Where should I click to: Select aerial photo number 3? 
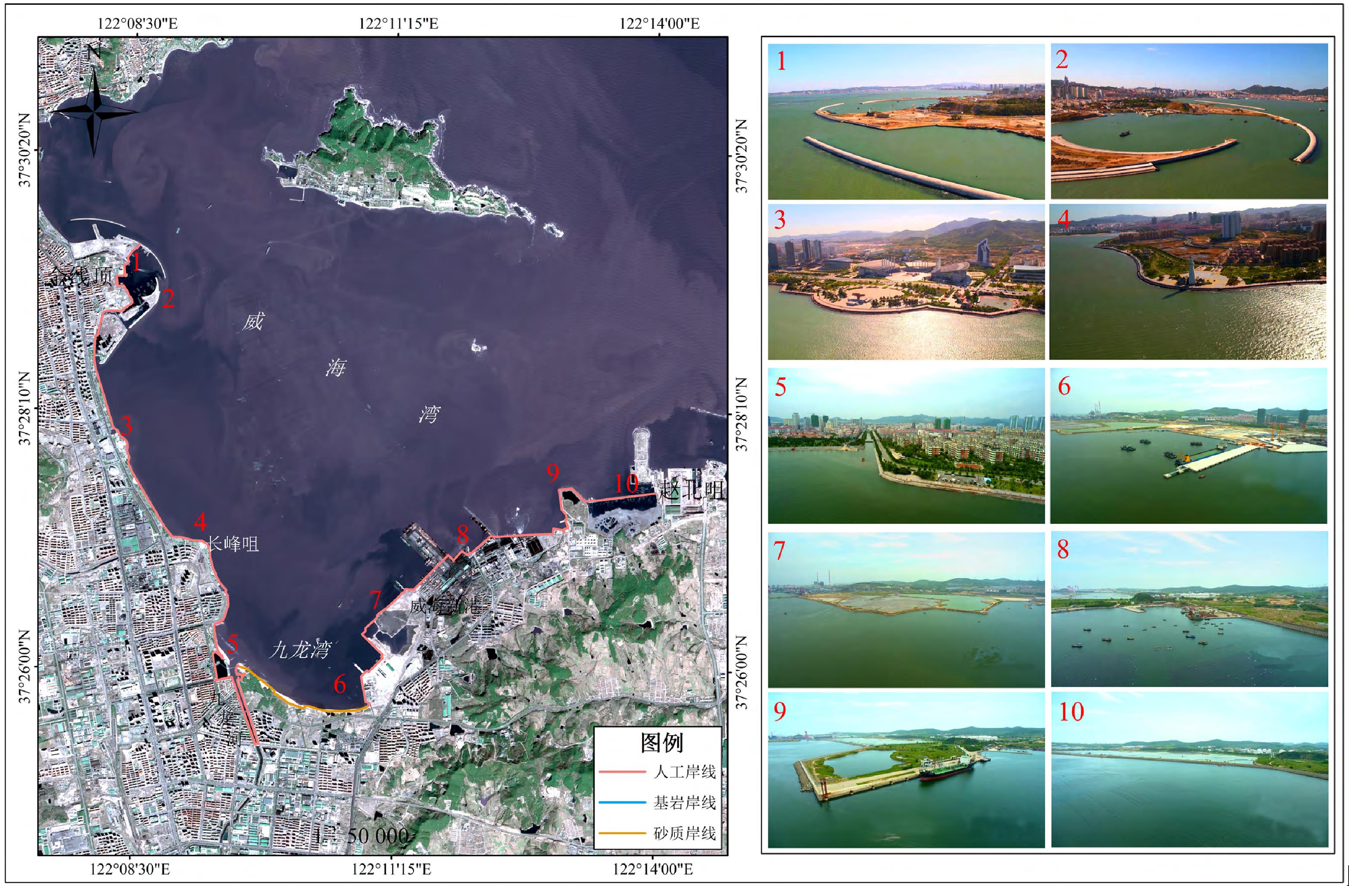tap(906, 282)
